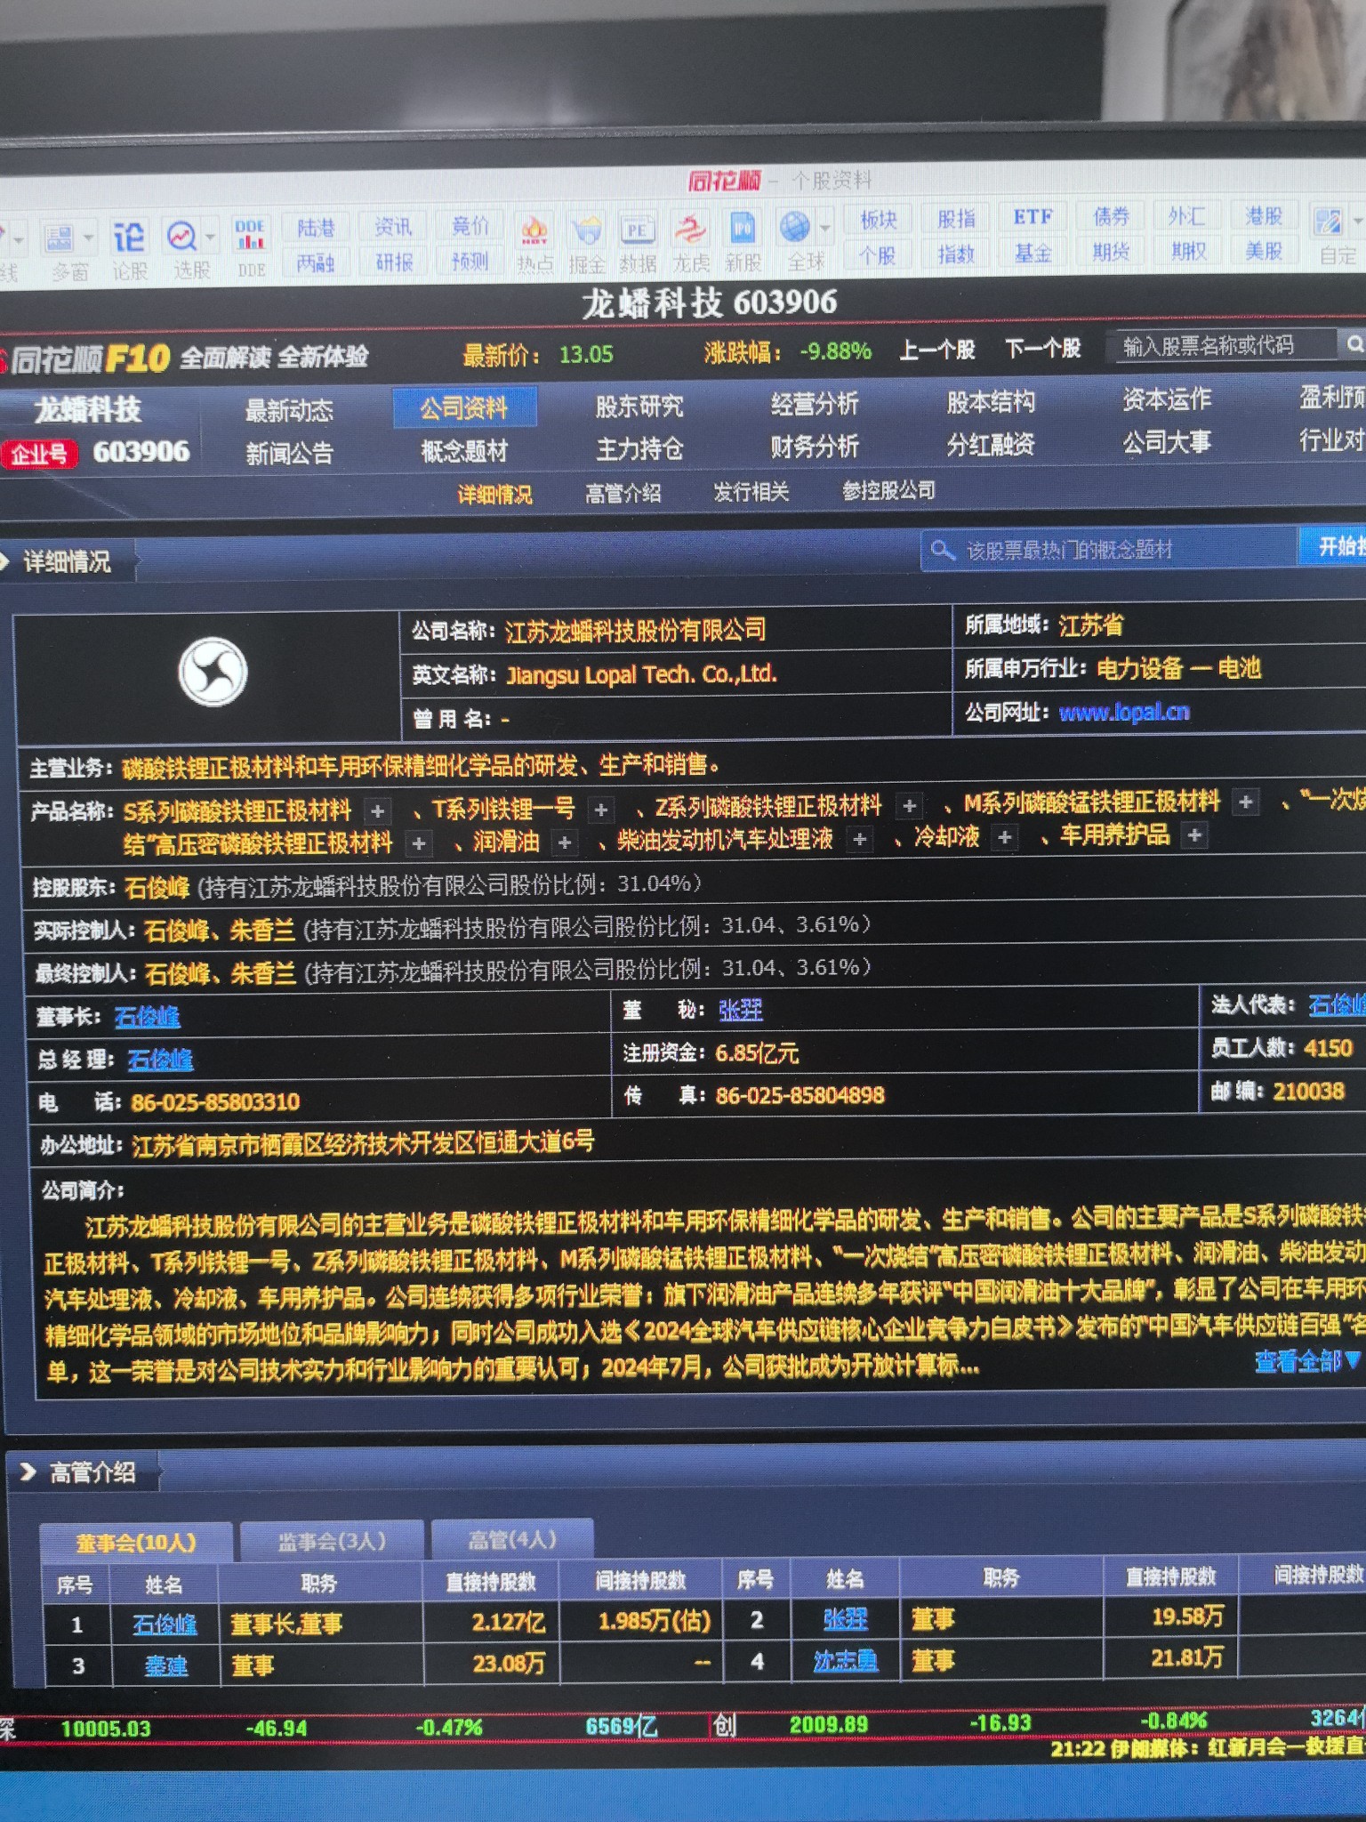This screenshot has width=1366, height=1822.
Task: Open the 主力持仓 tab
Action: click(639, 448)
